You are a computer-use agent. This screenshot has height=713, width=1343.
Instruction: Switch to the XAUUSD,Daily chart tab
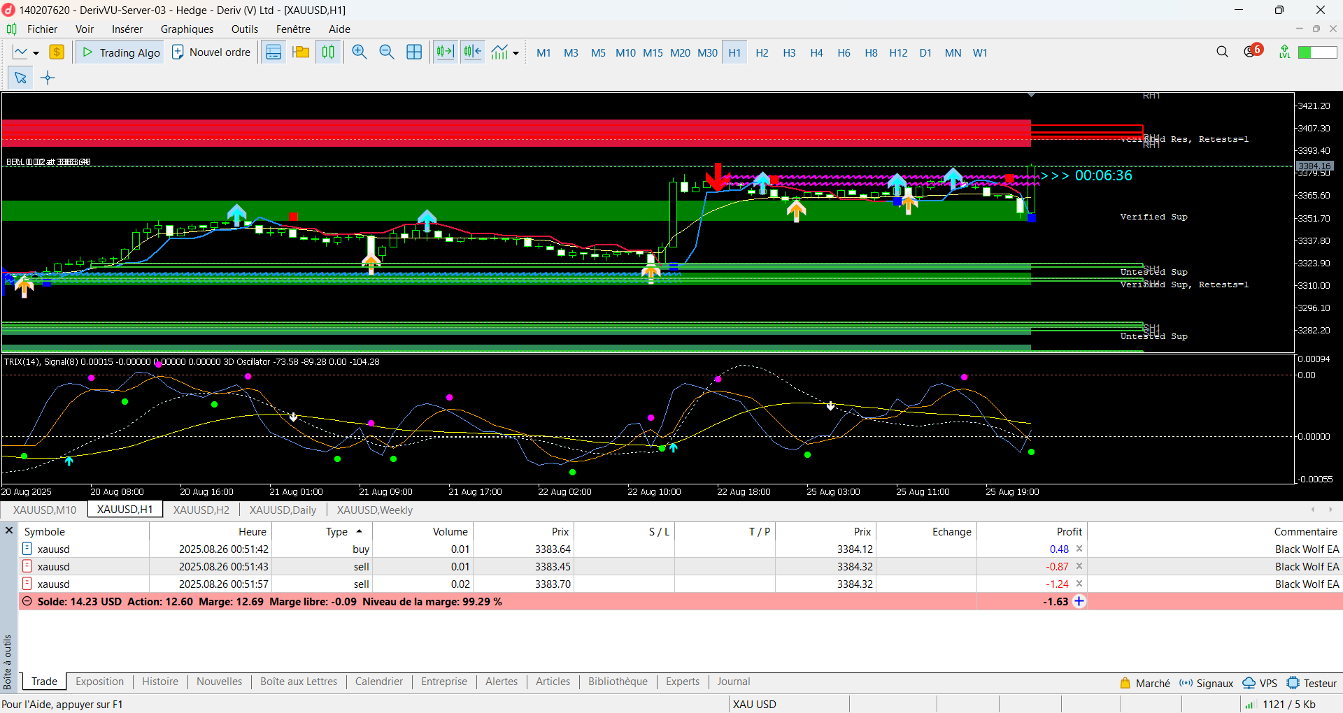click(x=283, y=510)
